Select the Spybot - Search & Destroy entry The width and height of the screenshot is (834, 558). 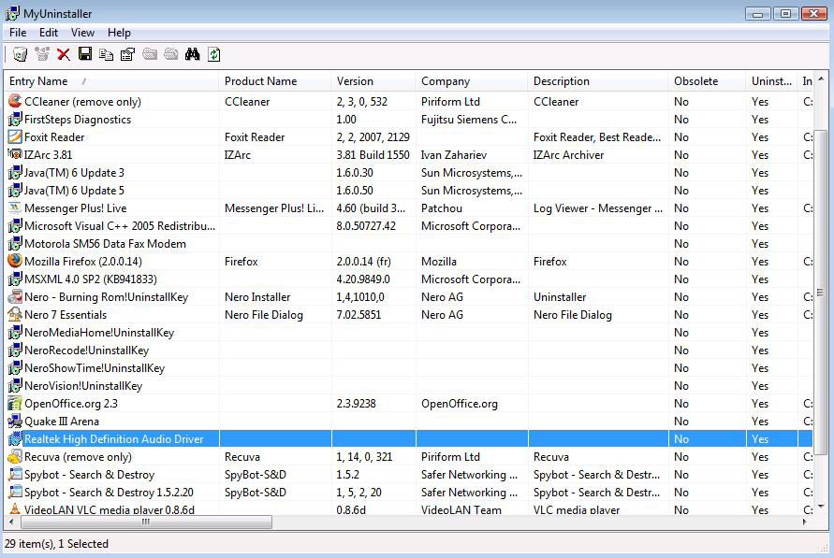click(x=89, y=474)
